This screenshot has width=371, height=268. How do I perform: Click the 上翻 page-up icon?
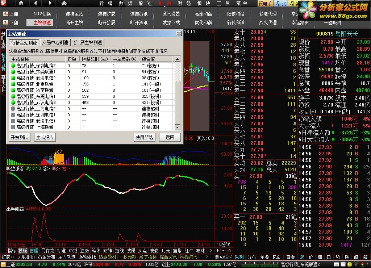pos(5,14)
